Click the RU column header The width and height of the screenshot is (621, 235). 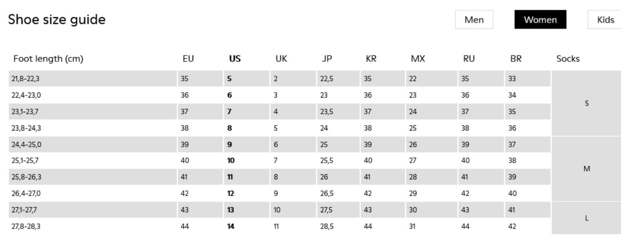[x=469, y=59]
